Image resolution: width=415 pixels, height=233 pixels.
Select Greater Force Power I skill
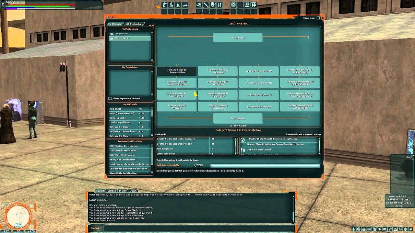[259, 106]
